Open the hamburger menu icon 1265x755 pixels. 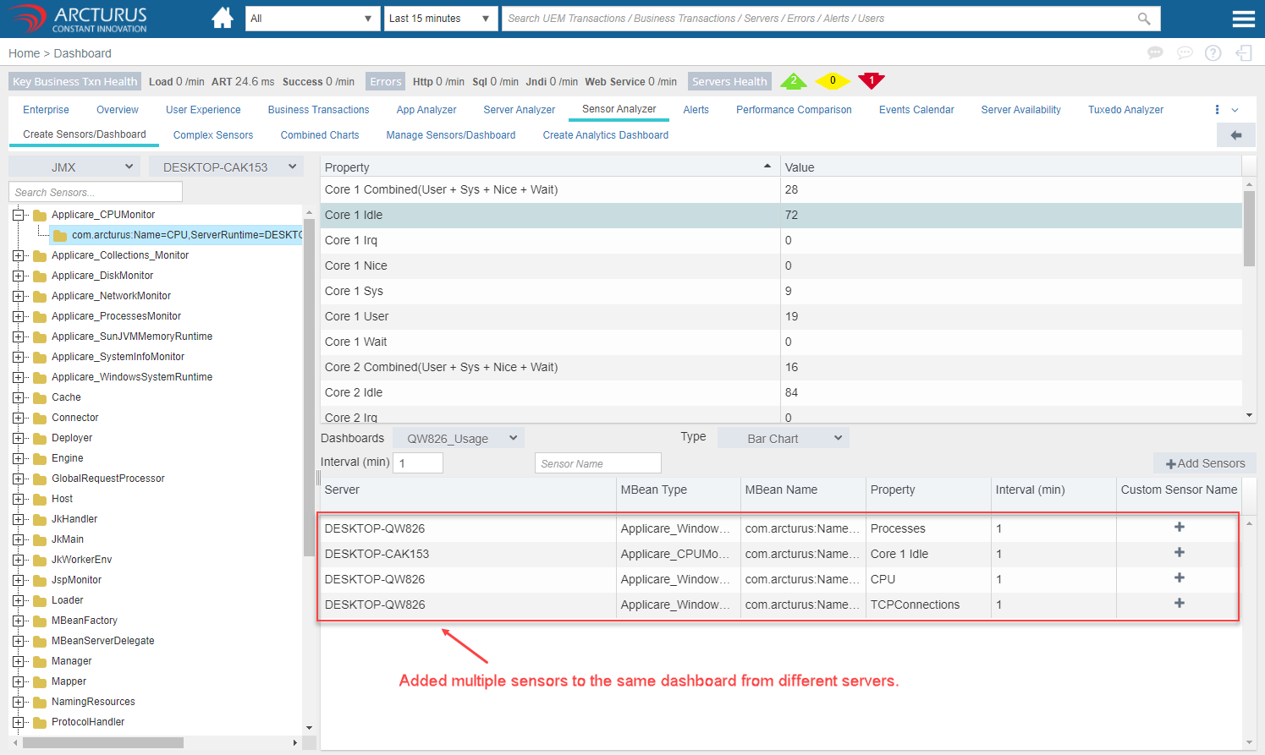[1243, 19]
